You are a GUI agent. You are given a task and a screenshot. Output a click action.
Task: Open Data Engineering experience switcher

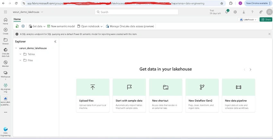pos(5,132)
